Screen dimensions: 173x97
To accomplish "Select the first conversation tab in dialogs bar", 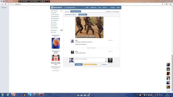I will pos(70,15).
